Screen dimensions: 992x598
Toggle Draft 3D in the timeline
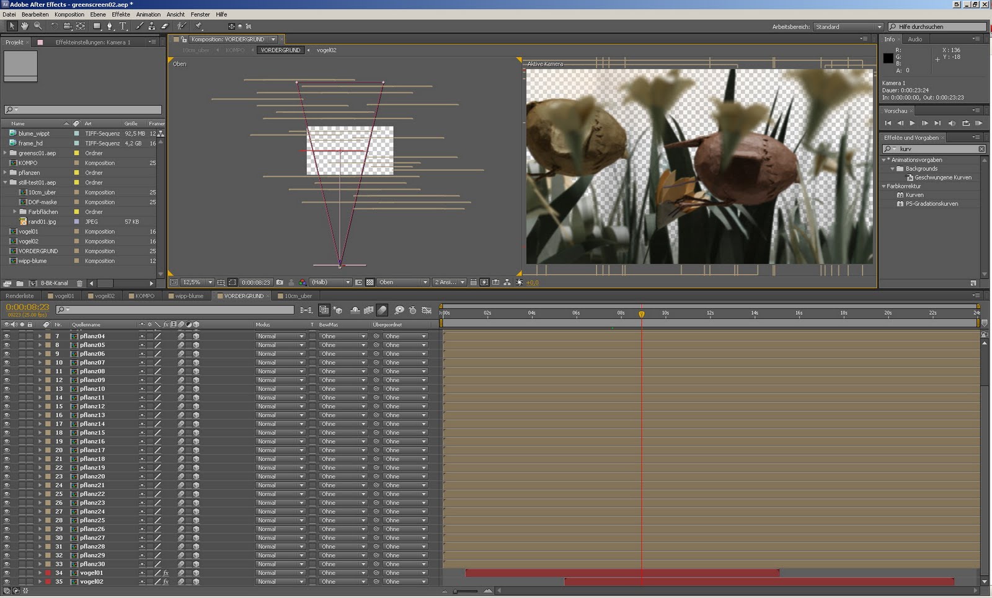[x=339, y=310]
